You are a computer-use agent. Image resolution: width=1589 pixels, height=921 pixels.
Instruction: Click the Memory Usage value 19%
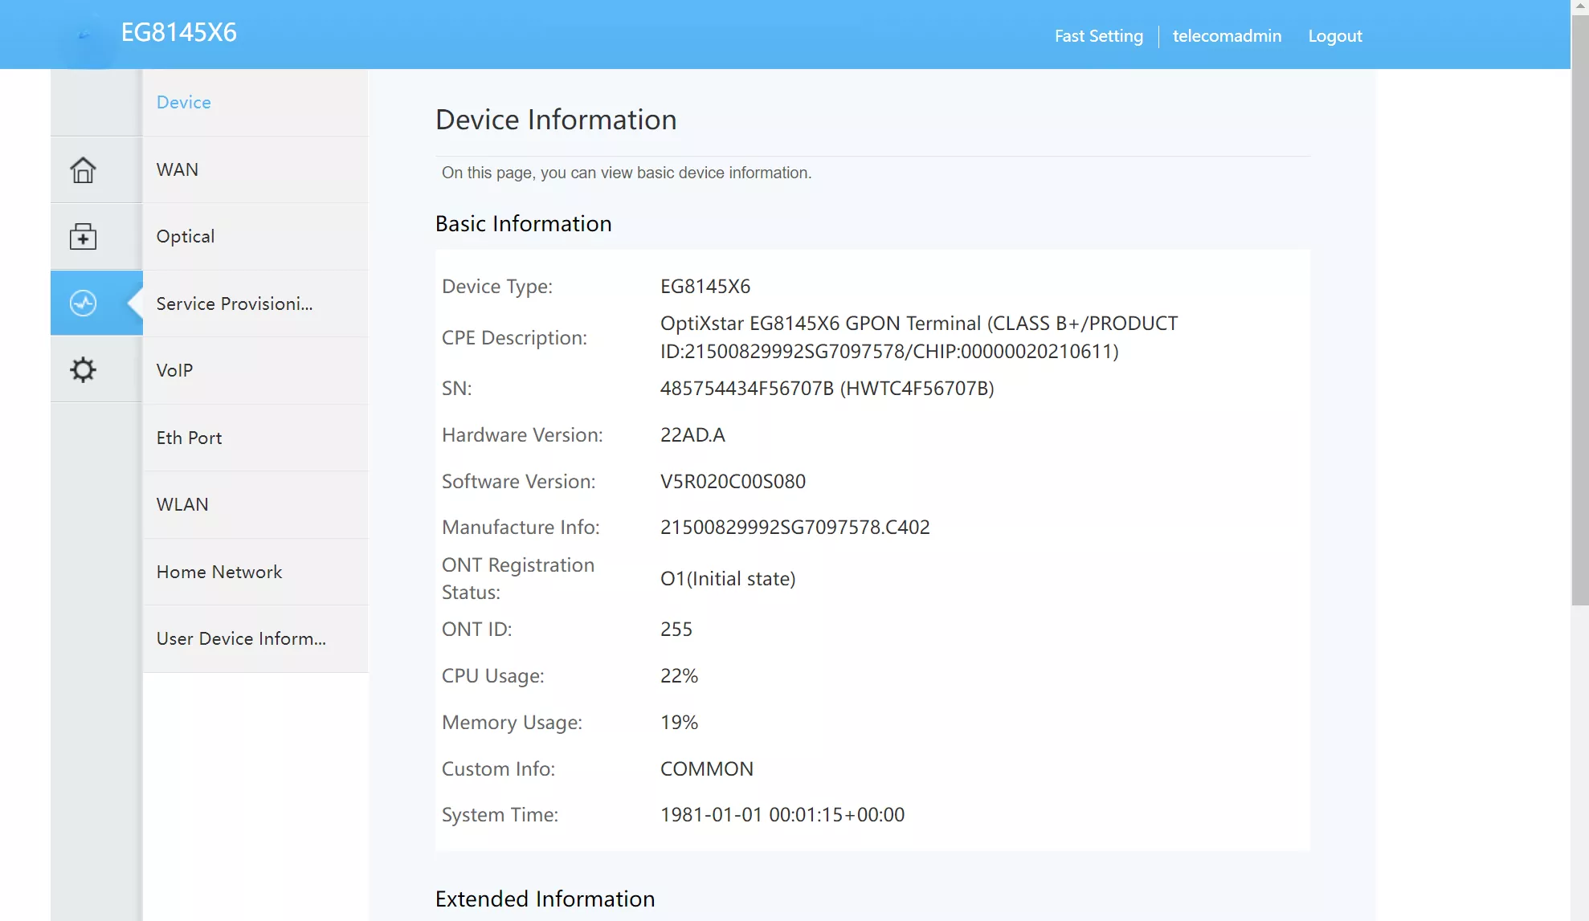(679, 722)
